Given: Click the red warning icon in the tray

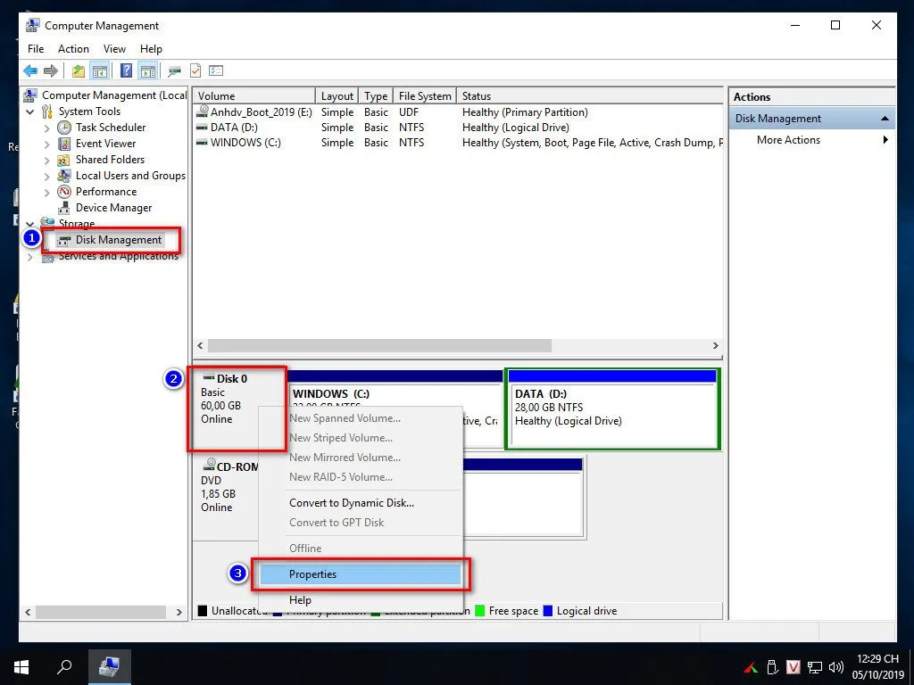Looking at the screenshot, I should [x=751, y=666].
